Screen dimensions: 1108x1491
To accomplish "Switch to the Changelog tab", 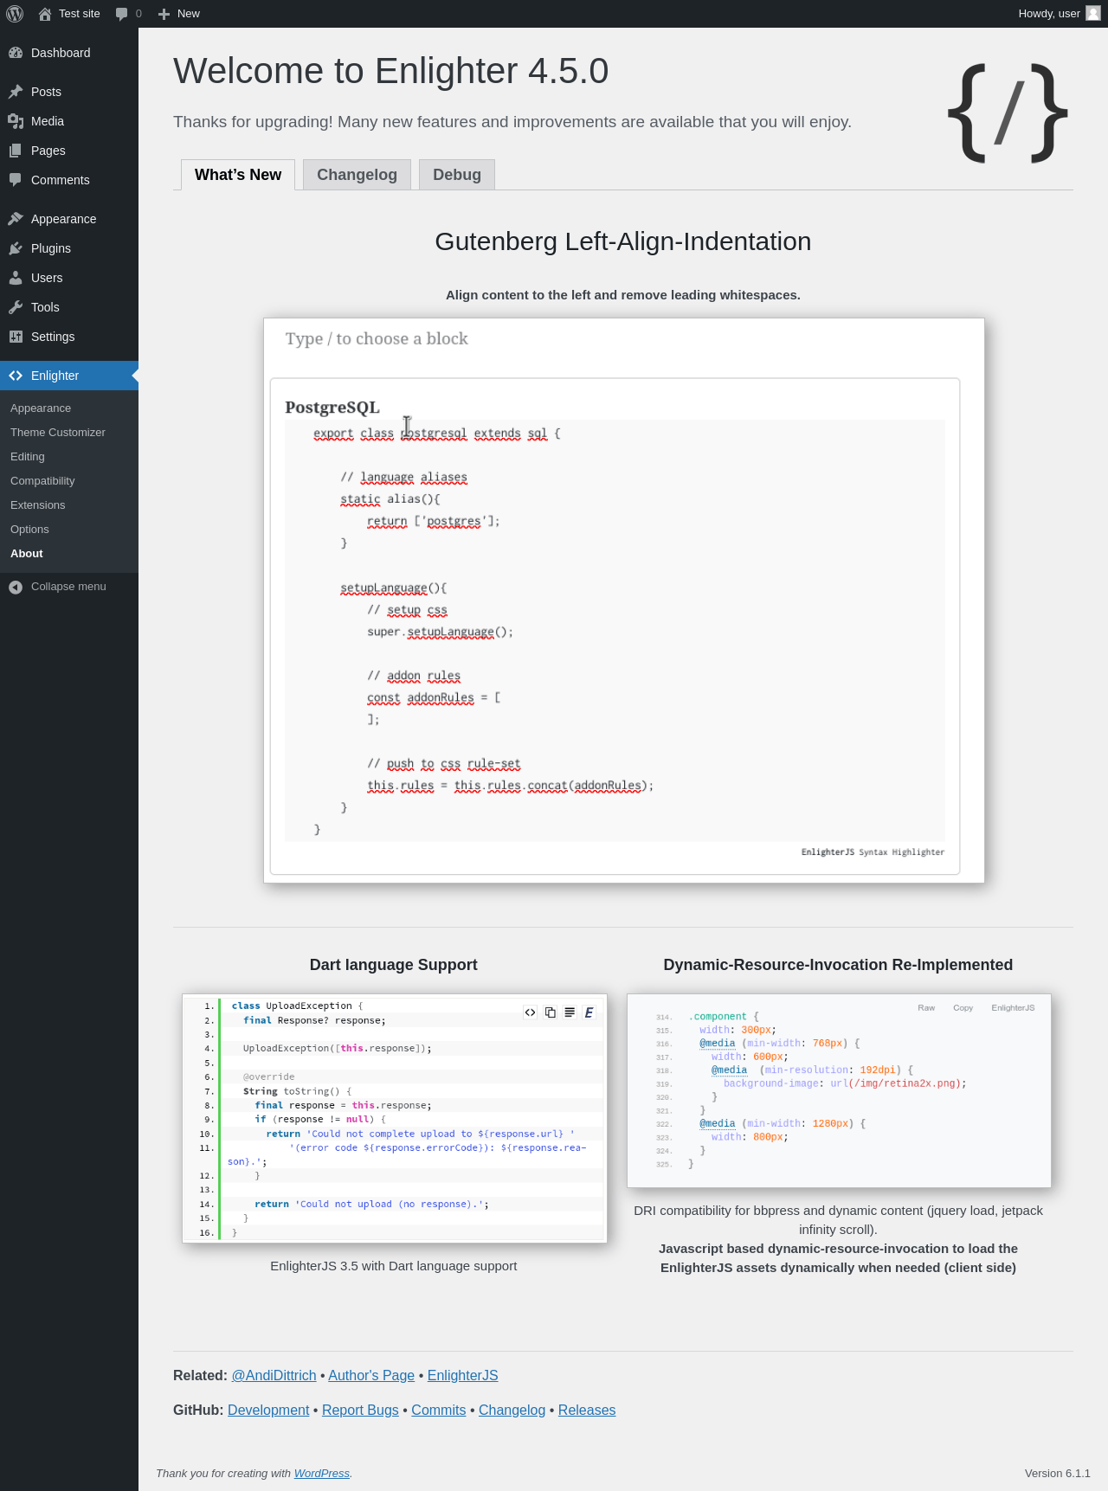I will 357,175.
